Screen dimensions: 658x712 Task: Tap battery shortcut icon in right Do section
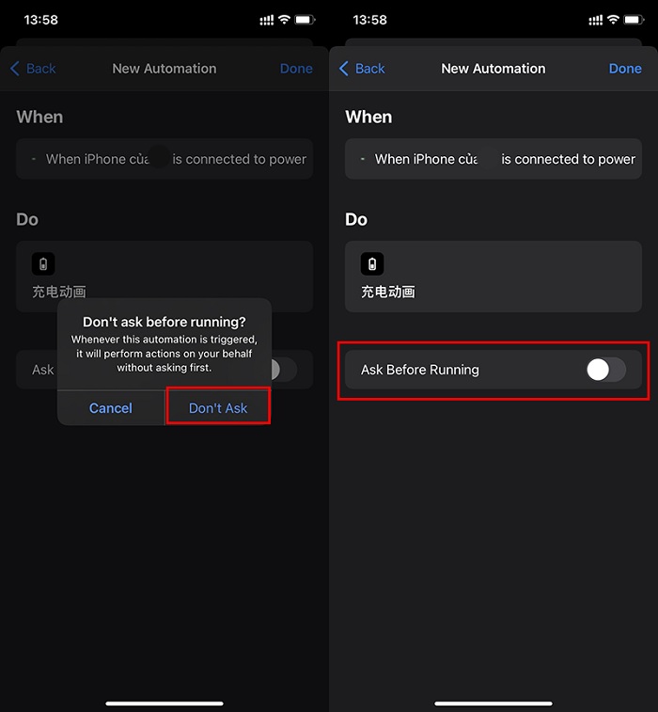(373, 263)
